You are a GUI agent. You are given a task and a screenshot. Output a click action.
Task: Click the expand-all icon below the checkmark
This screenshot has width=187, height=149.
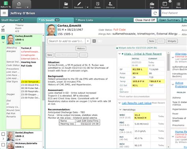click(x=3, y=30)
